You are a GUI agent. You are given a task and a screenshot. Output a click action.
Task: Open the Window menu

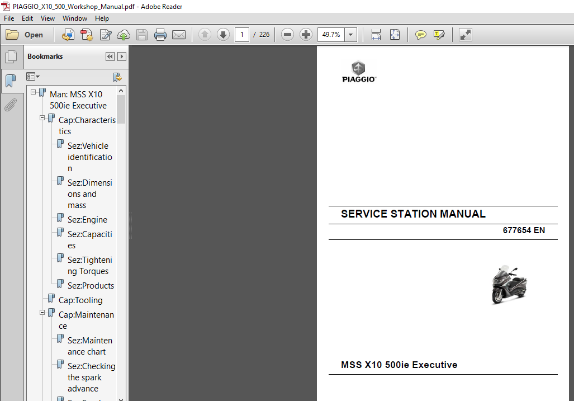(75, 18)
